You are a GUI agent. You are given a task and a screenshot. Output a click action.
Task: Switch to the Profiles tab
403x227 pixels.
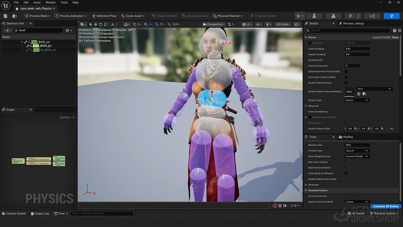tap(346, 137)
